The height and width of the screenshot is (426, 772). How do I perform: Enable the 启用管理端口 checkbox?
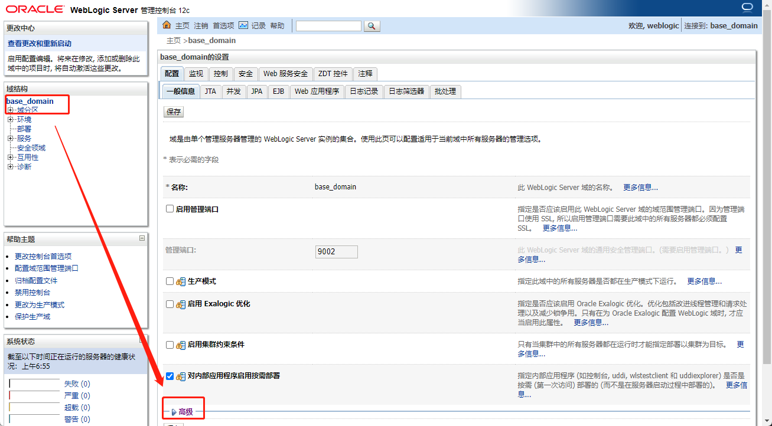click(170, 209)
